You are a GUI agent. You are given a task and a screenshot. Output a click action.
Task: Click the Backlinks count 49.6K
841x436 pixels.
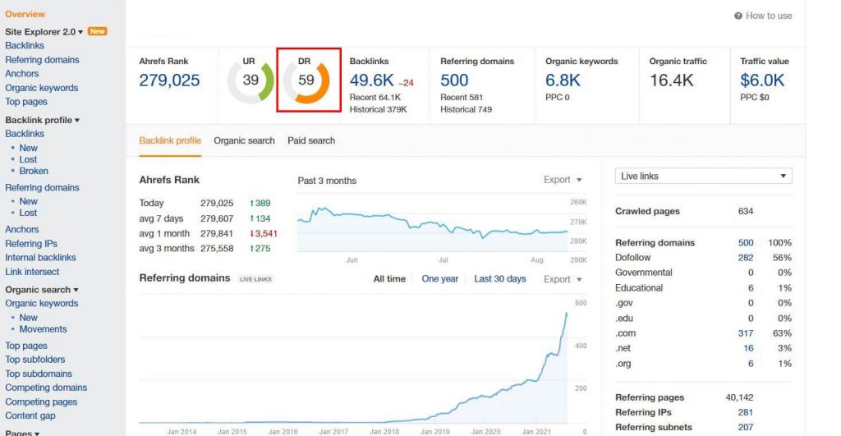(372, 80)
